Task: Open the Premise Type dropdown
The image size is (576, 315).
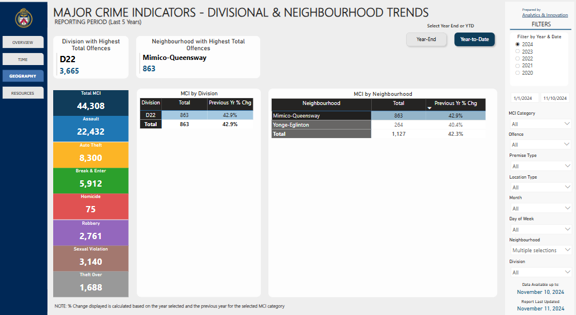Action: (x=541, y=166)
